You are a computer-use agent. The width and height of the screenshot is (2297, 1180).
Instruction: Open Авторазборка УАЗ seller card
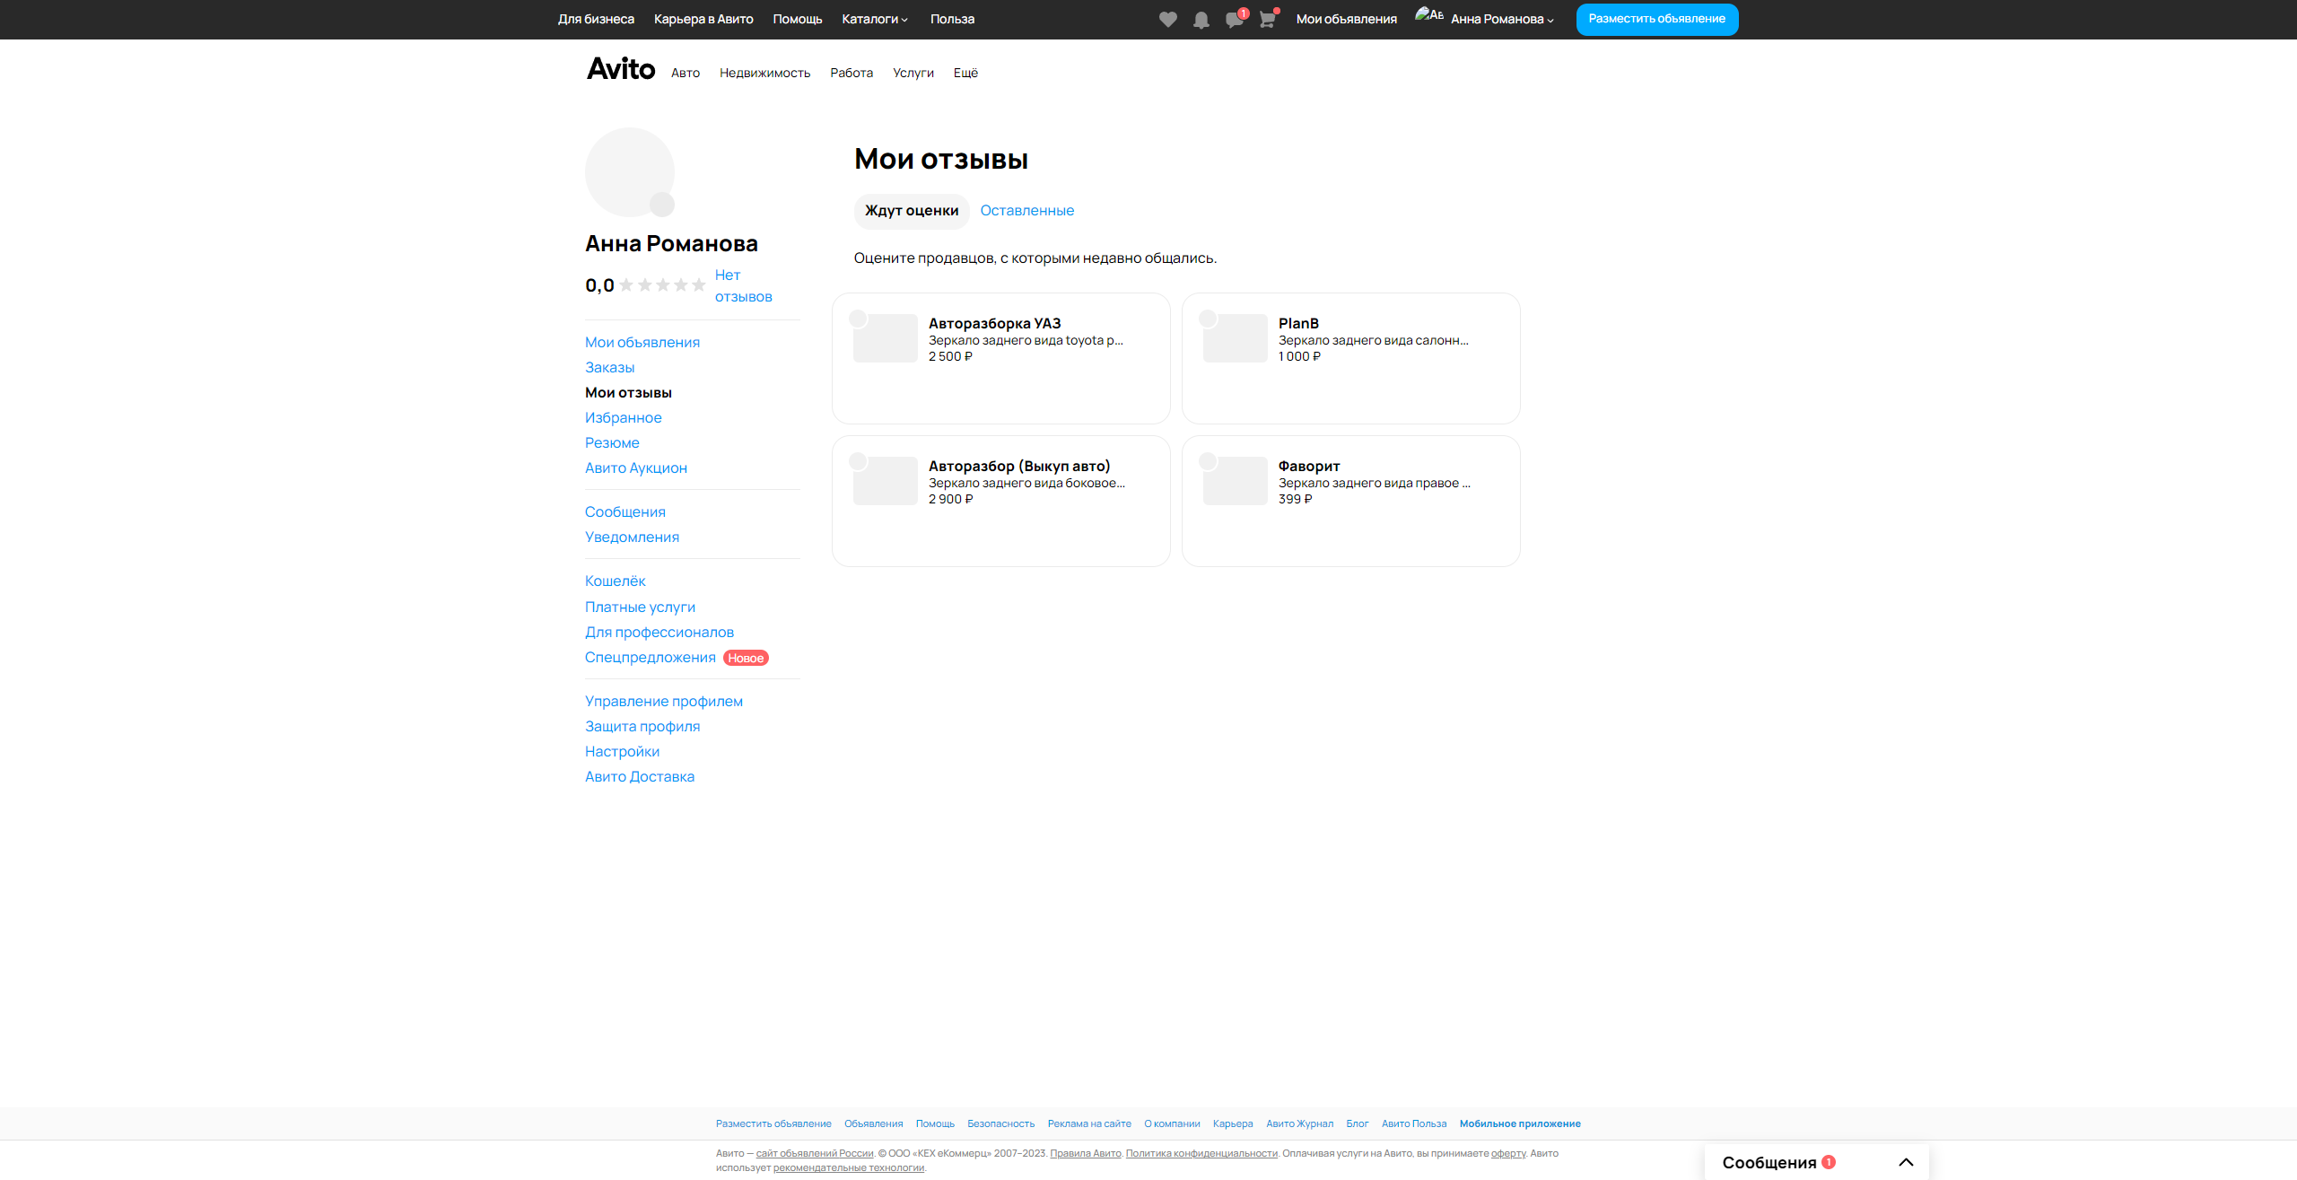pyautogui.click(x=1000, y=358)
